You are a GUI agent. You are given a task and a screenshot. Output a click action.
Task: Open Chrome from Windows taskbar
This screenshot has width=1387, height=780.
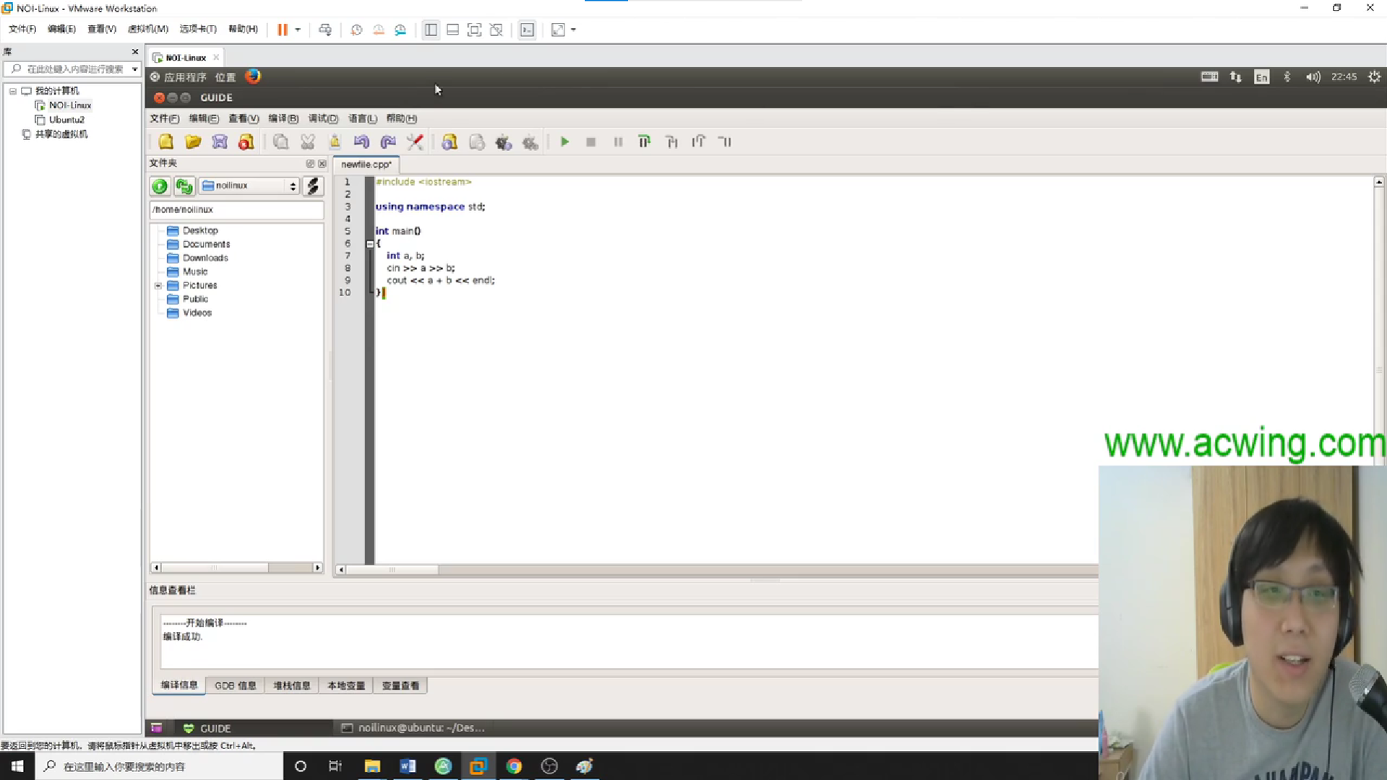tap(514, 766)
